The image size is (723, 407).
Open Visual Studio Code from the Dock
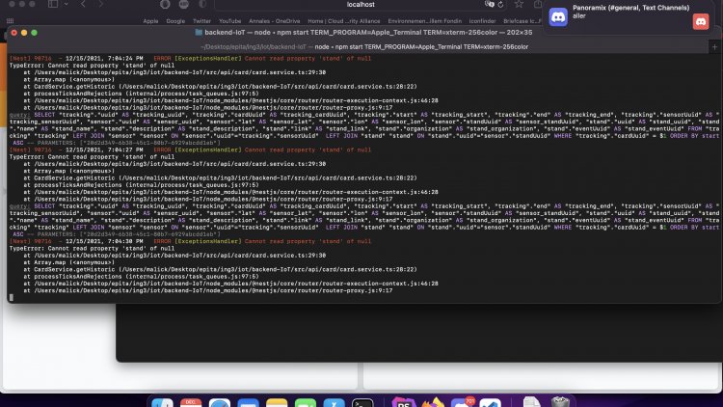[490, 402]
